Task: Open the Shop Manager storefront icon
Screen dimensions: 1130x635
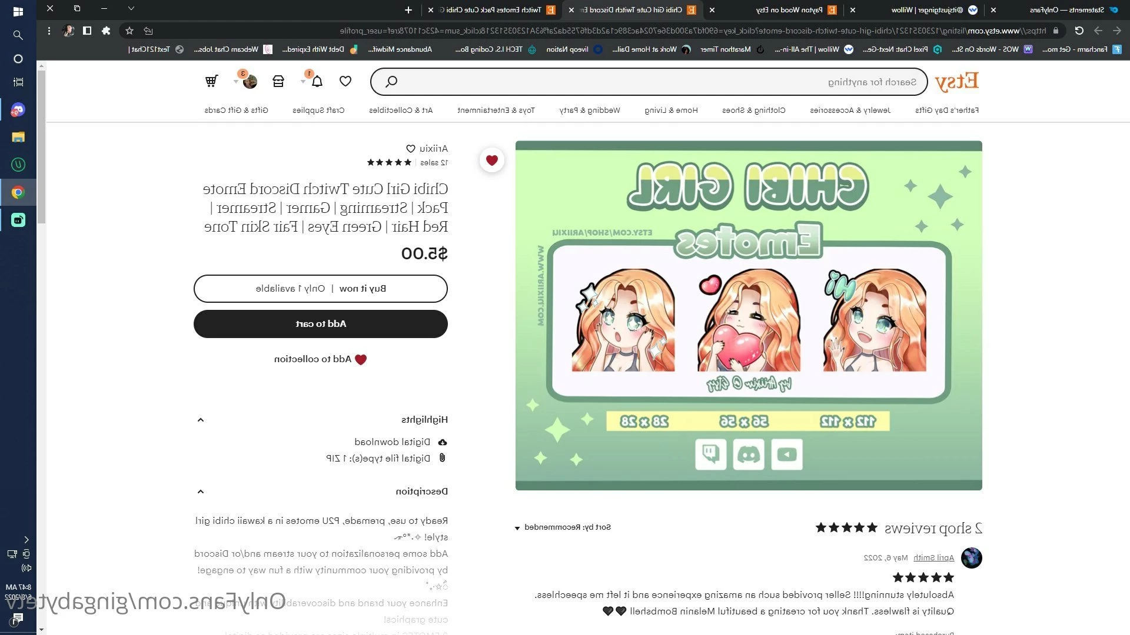Action: click(x=278, y=81)
